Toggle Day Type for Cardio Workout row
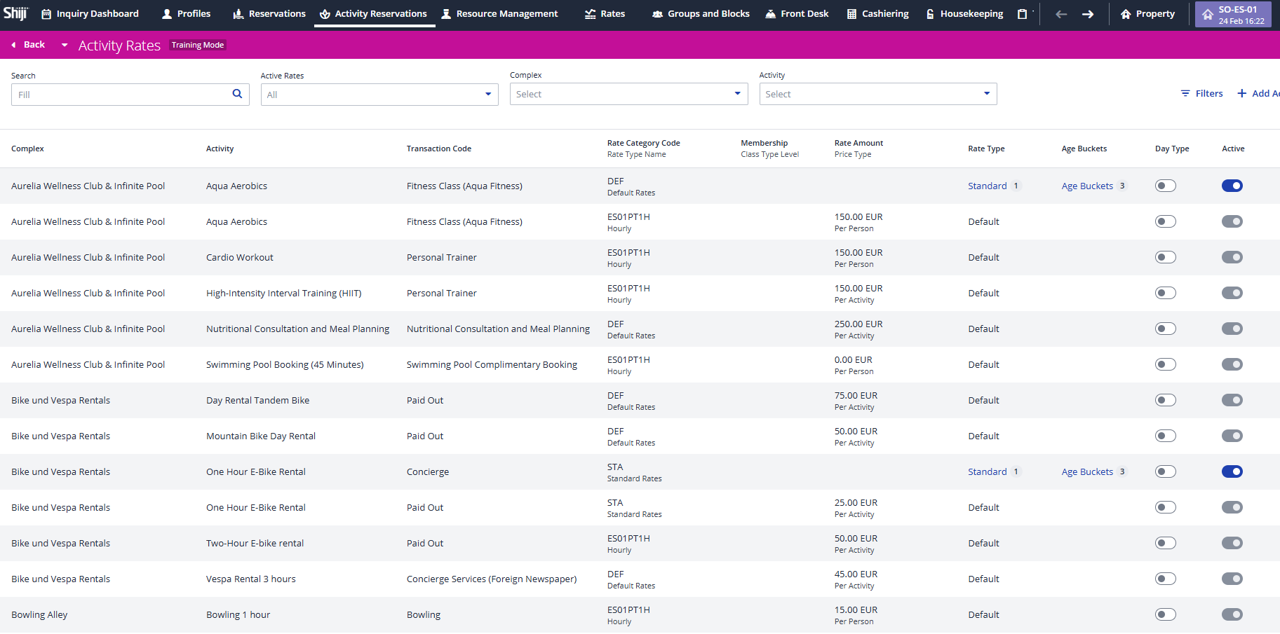Viewport: 1280px width, 634px height. 1165,257
